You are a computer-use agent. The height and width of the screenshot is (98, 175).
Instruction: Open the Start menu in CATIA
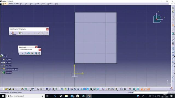pos(4,4)
